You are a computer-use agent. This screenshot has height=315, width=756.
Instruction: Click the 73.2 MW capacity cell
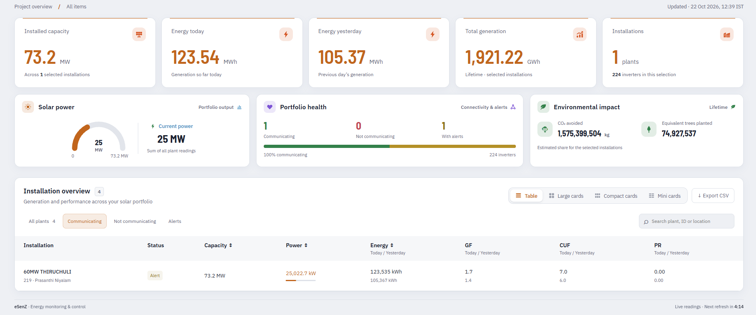coord(215,276)
